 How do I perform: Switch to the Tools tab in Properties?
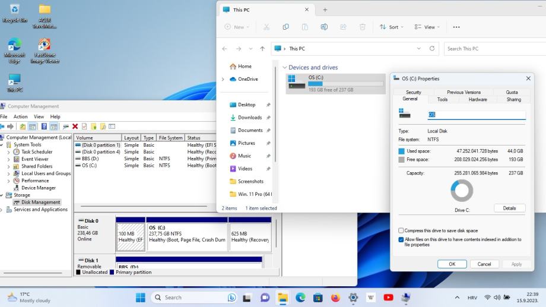point(442,100)
